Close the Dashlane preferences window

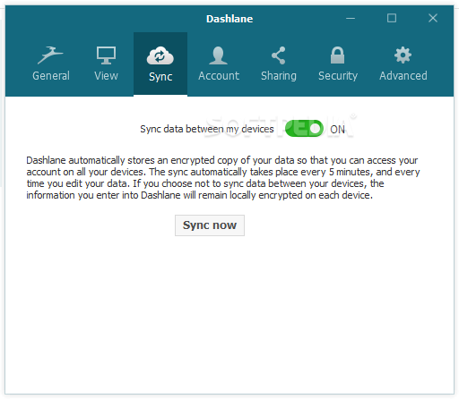pyautogui.click(x=433, y=18)
